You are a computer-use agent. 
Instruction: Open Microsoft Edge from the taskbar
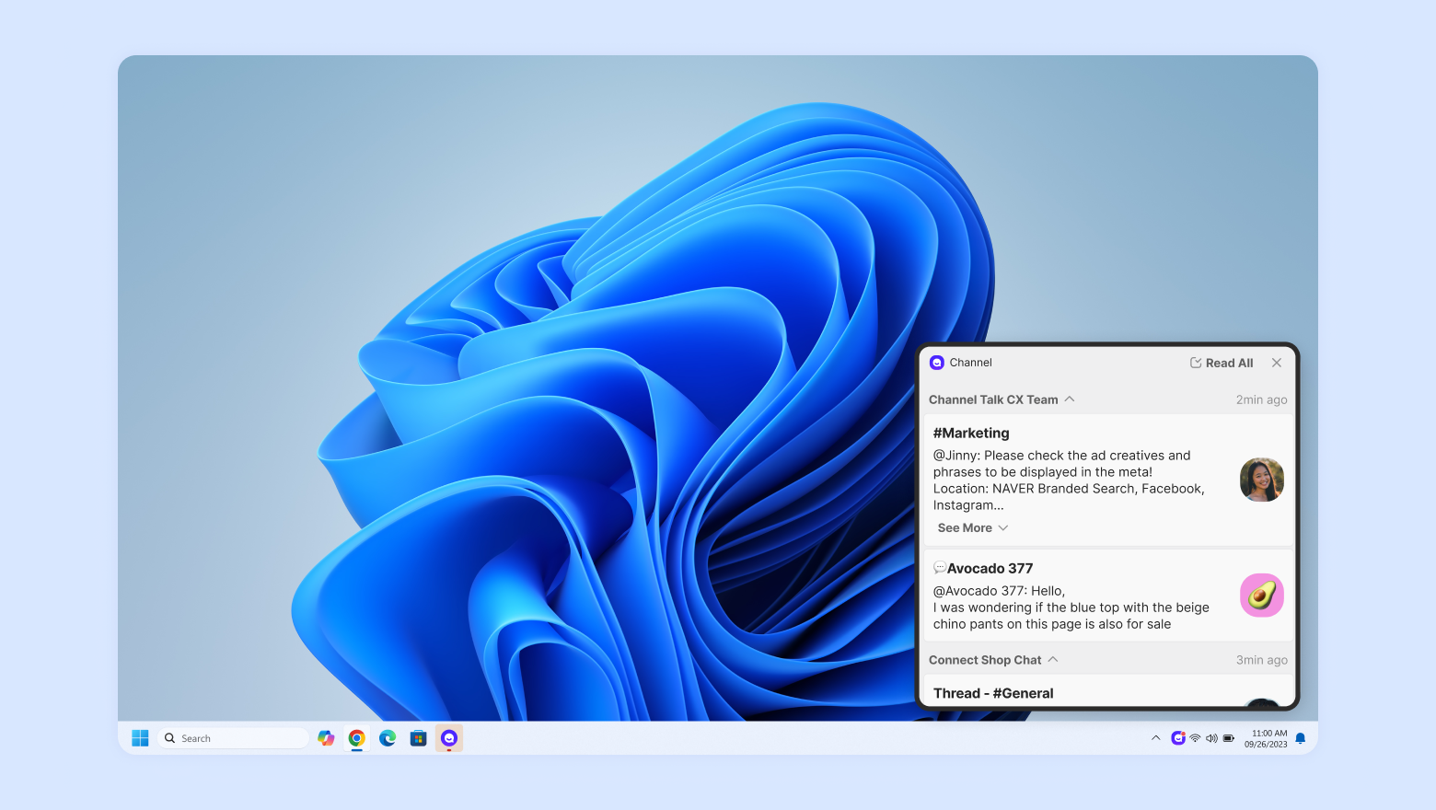pos(388,738)
